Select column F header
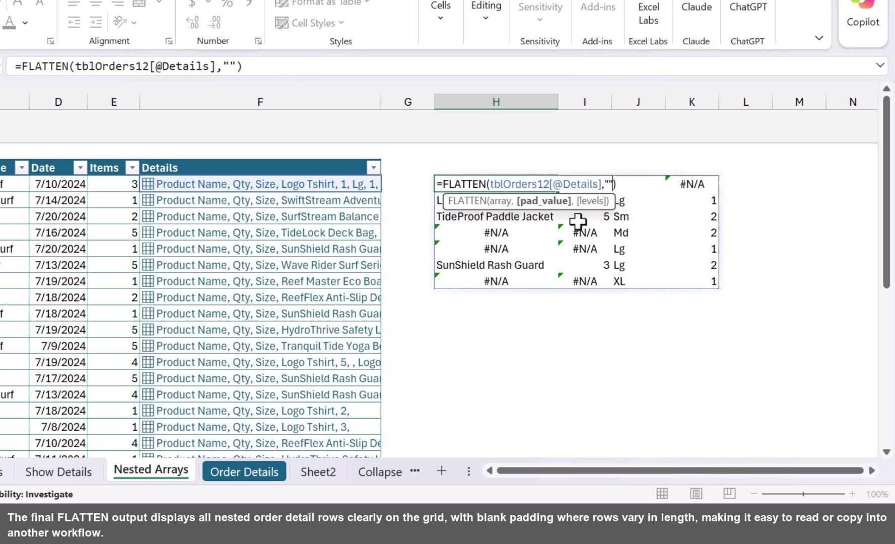Image resolution: width=895 pixels, height=544 pixels. (x=260, y=102)
